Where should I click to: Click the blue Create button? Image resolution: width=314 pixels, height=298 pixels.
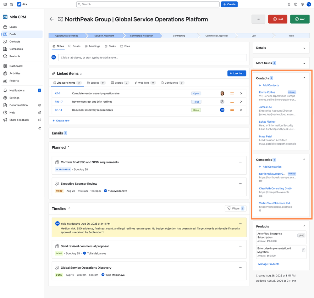pos(229,4)
